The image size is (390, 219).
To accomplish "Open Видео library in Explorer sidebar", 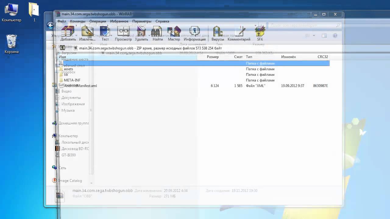I will (x=66, y=91).
